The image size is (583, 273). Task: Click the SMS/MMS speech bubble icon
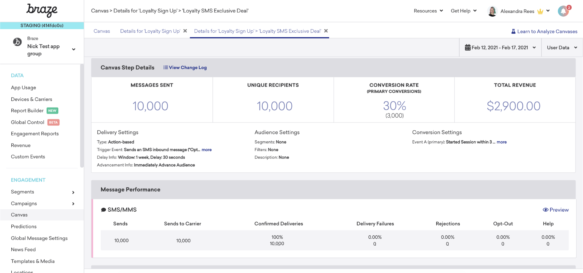(x=103, y=210)
